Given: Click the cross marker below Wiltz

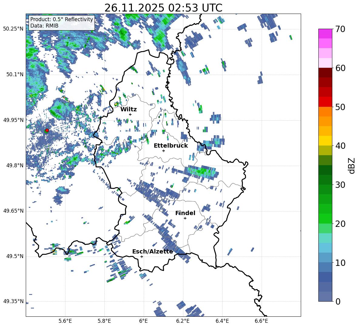Looking at the screenshot, I should pos(130,114).
